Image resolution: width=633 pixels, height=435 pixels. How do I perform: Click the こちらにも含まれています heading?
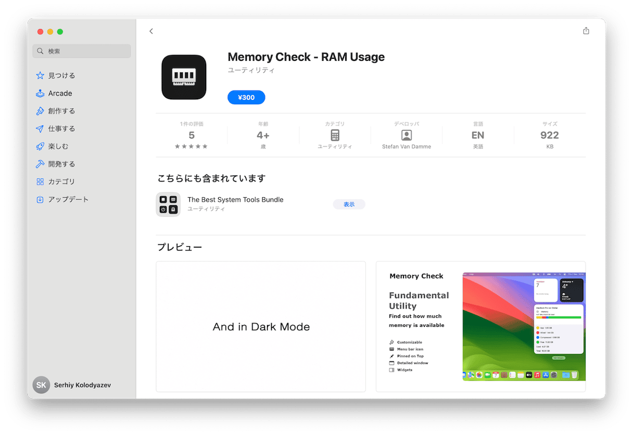point(211,178)
